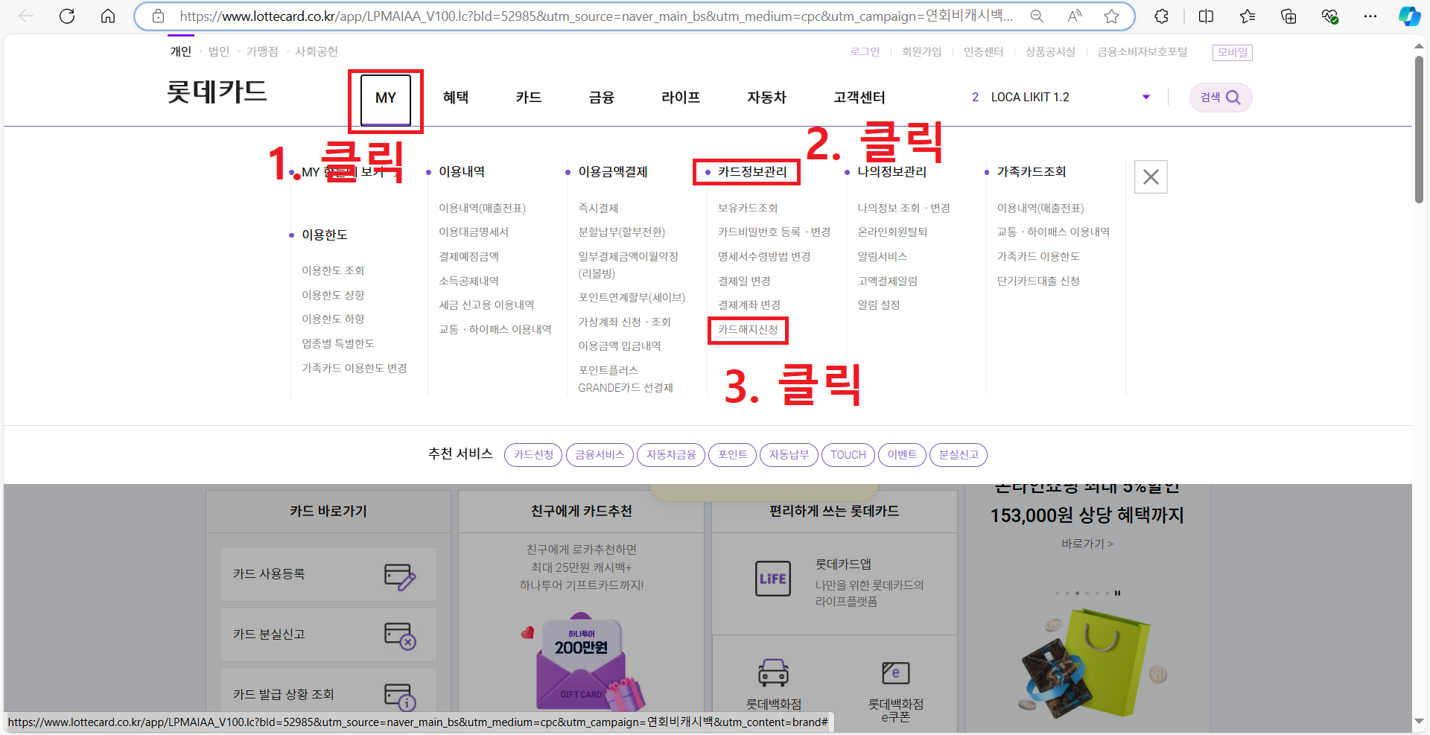Open the 라이프 menu
This screenshot has width=1430, height=735.
(x=681, y=98)
